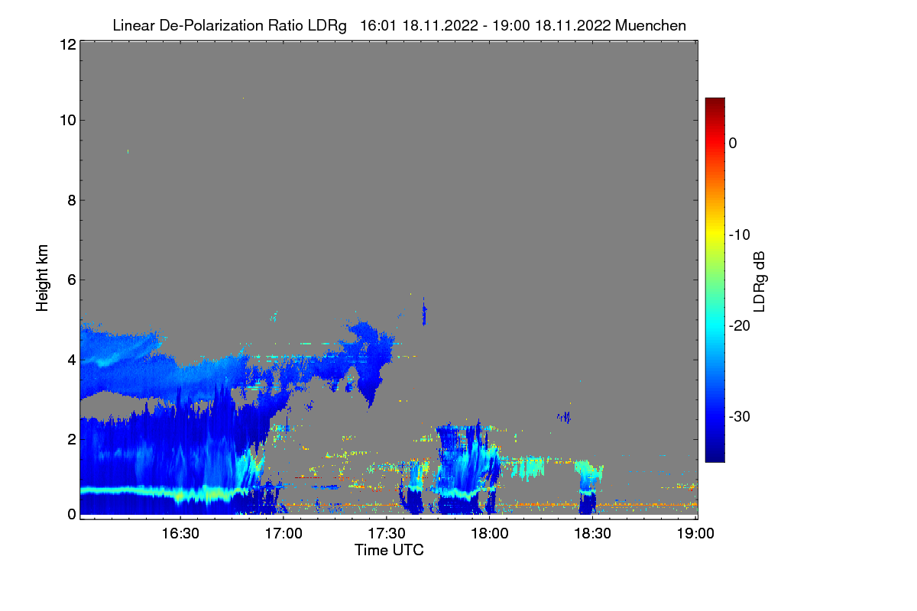The width and height of the screenshot is (917, 611).
Task: Click the plot title 'Linear De-Polarization Ratio LDRg'
Action: point(230,25)
